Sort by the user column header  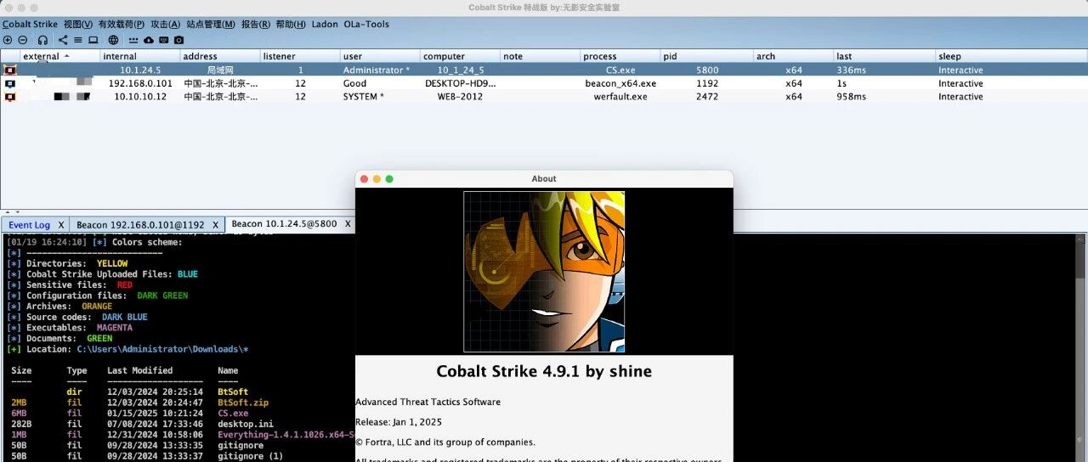[379, 56]
